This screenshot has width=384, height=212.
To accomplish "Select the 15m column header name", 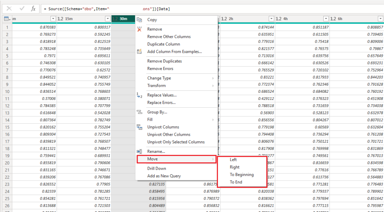I will tap(69, 19).
